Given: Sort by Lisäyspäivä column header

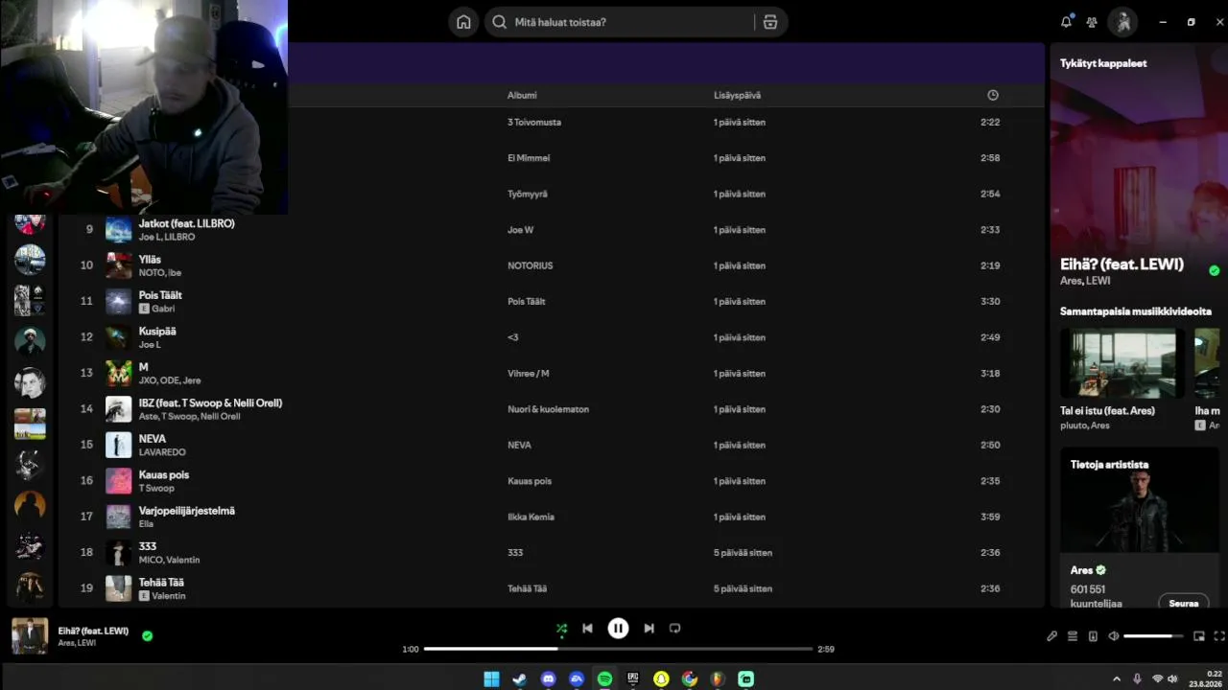Looking at the screenshot, I should click(737, 95).
